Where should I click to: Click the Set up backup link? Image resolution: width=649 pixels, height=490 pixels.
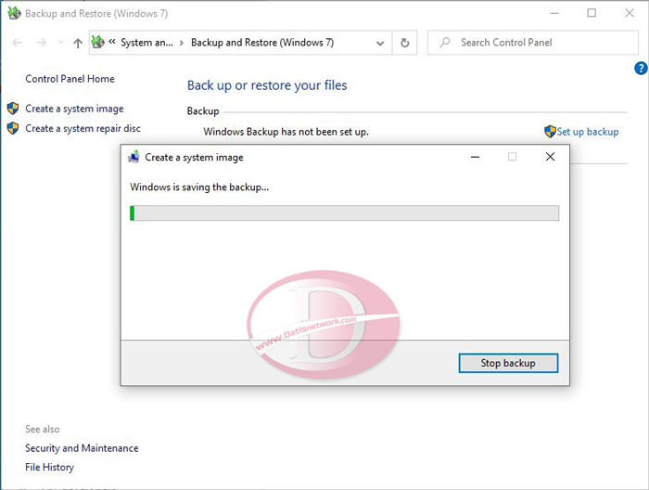pyautogui.click(x=587, y=132)
